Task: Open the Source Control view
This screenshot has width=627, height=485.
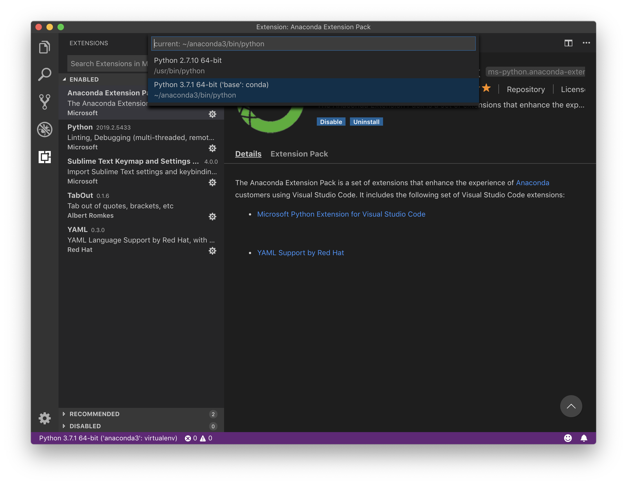Action: point(44,102)
